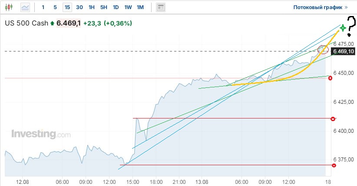Switch to the 1H timeframe

tap(92, 7)
